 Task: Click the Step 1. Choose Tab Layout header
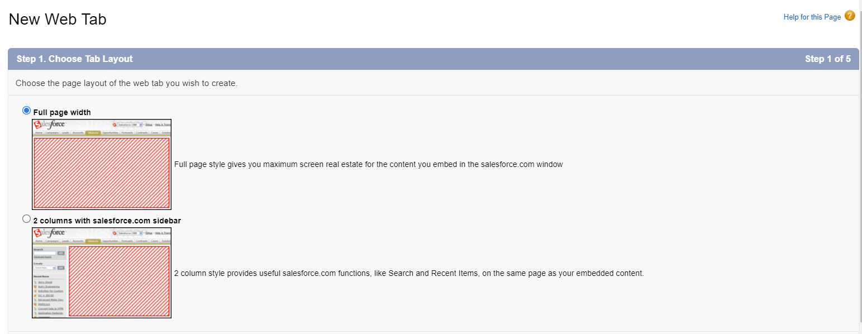tap(75, 59)
